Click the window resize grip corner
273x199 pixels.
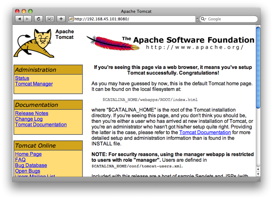point(259,180)
